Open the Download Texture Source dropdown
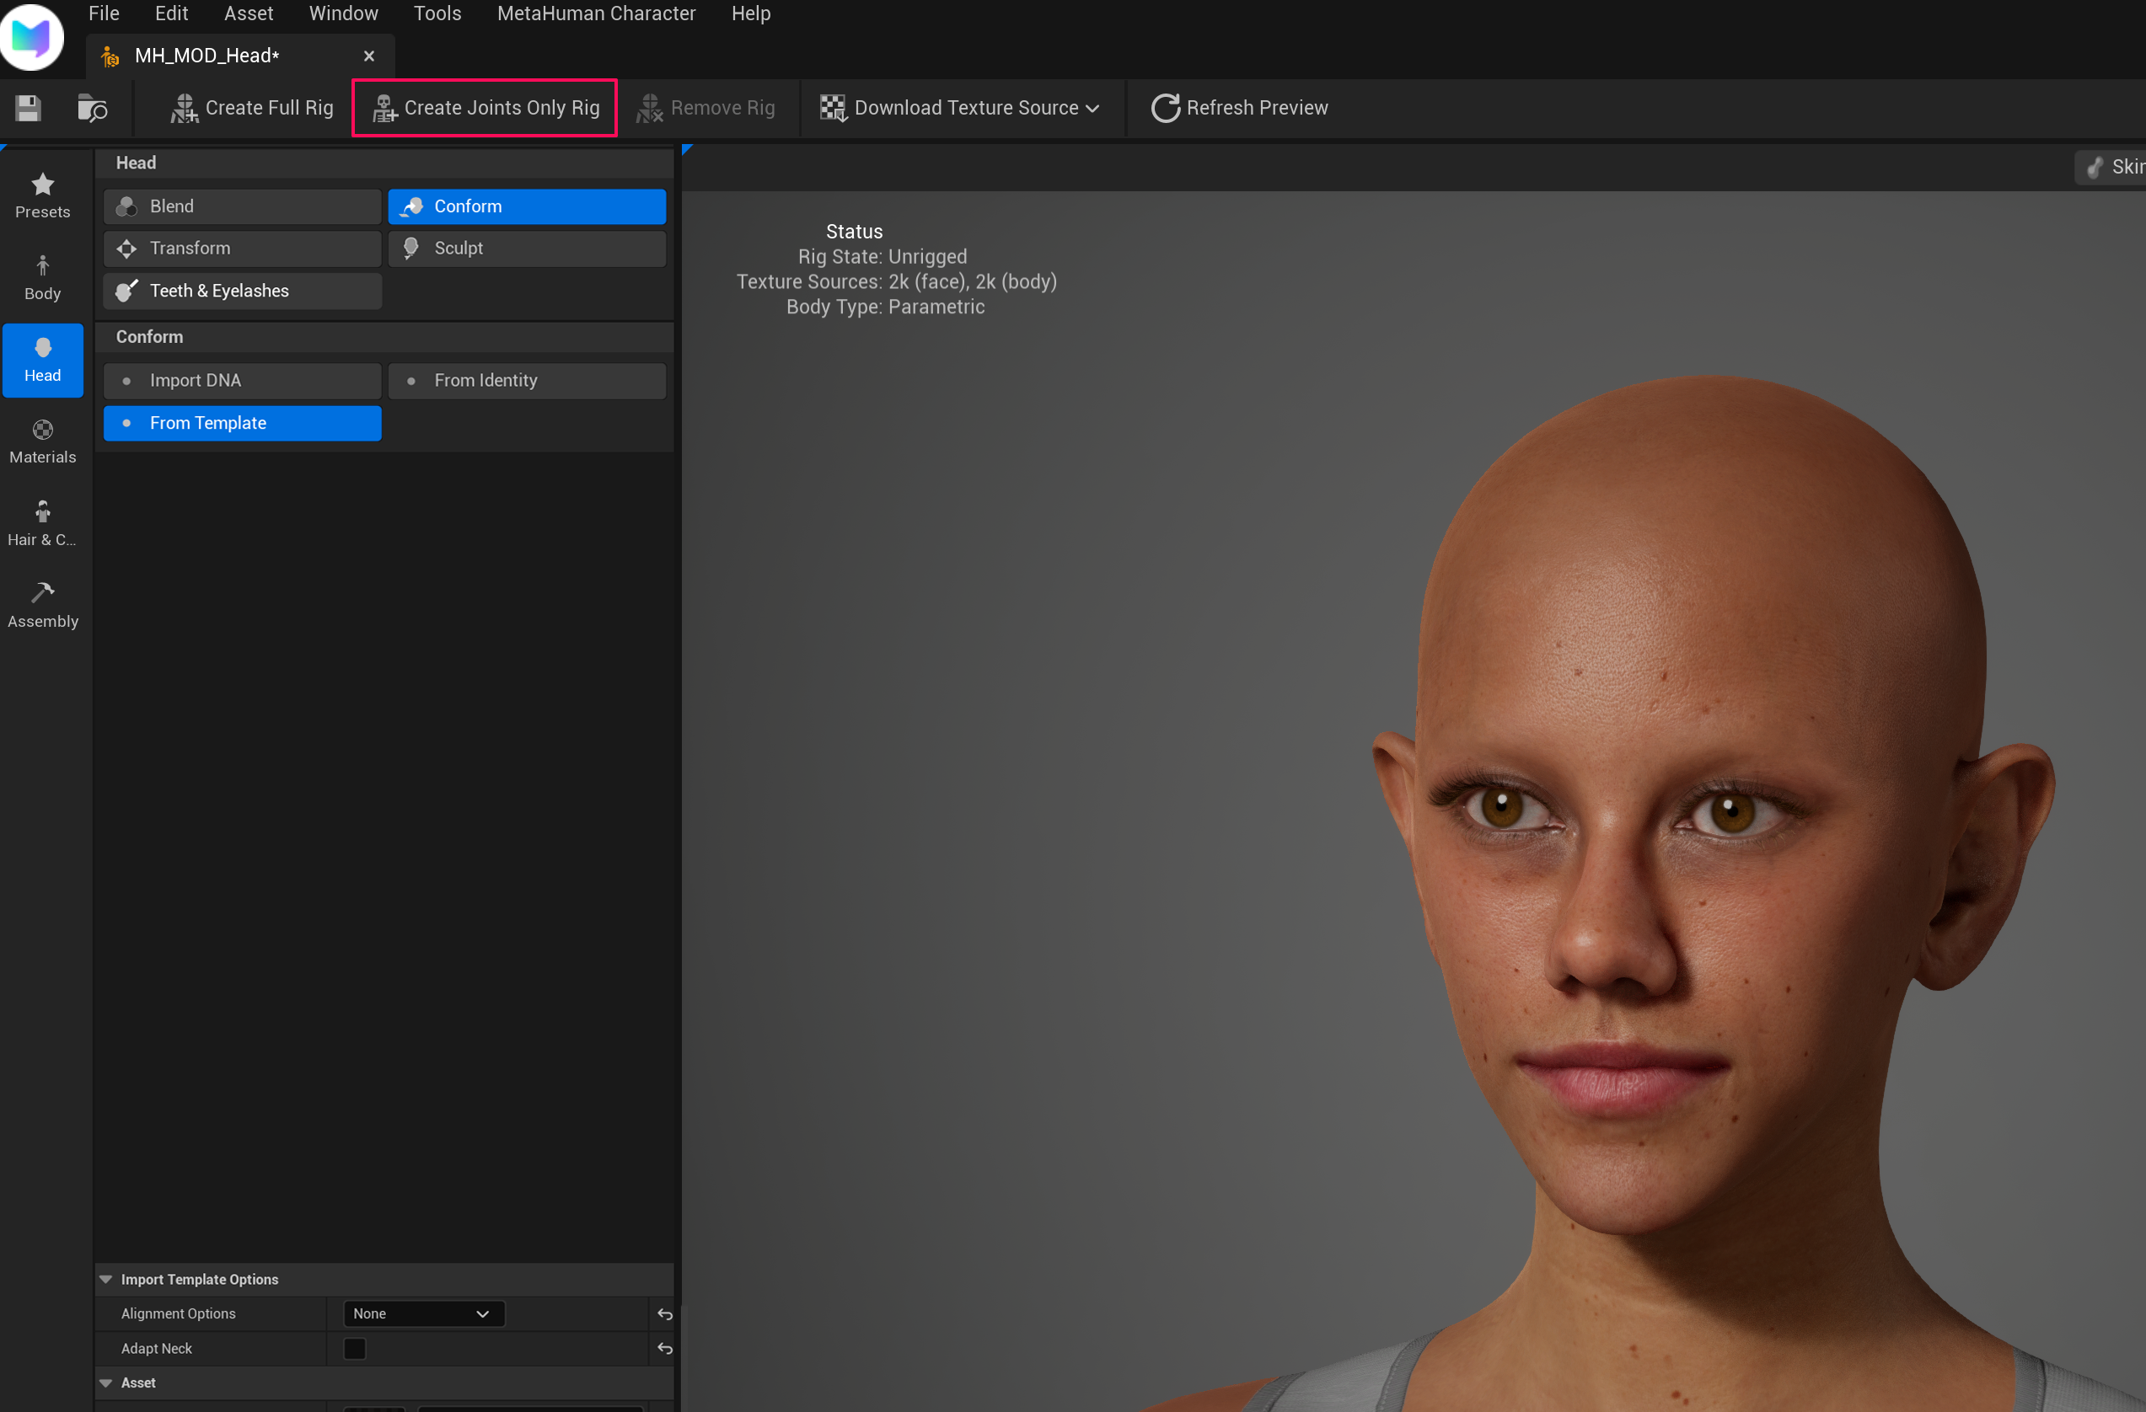 click(961, 107)
